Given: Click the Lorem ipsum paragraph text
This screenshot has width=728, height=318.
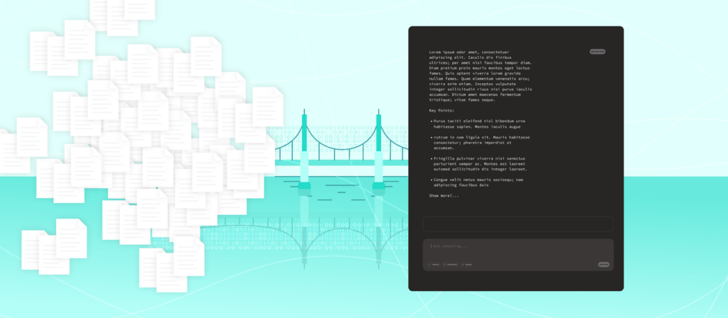Looking at the screenshot, I should click(x=481, y=76).
